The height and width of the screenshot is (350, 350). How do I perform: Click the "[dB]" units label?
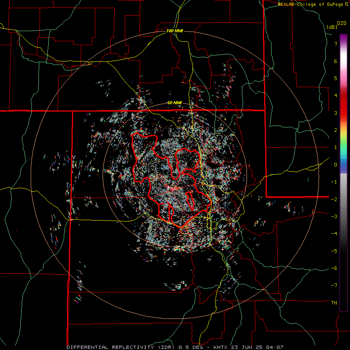coord(332,27)
